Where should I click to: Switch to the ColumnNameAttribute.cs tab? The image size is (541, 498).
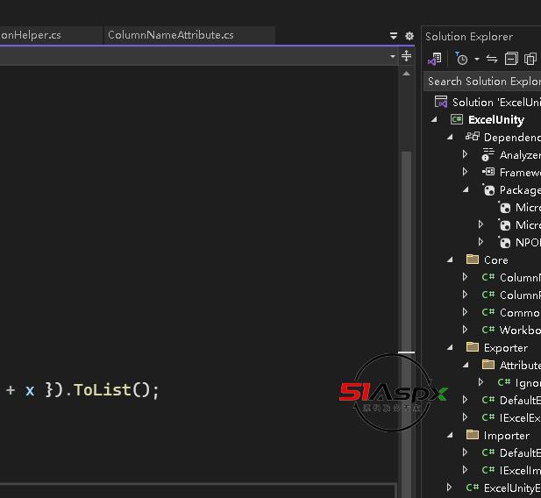pyautogui.click(x=171, y=35)
